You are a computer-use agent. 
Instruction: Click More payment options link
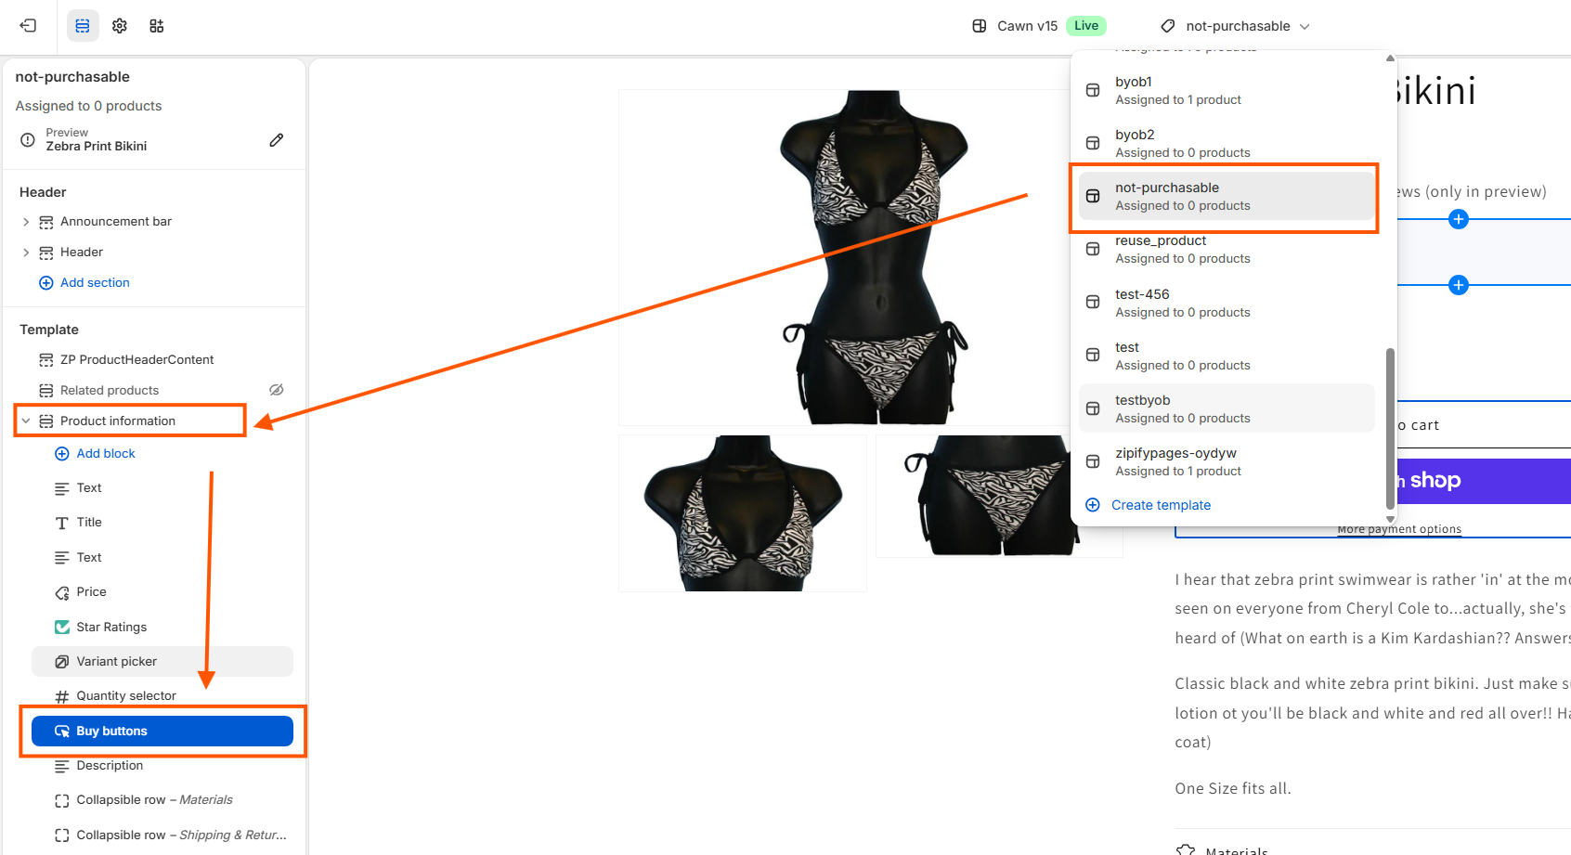(1399, 529)
